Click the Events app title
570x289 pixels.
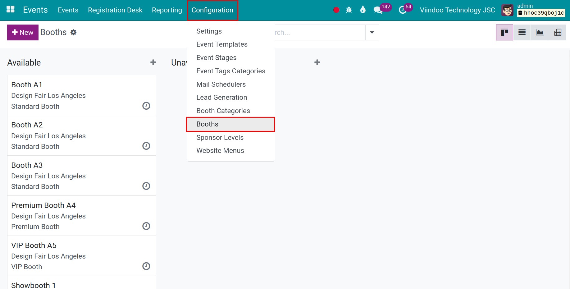click(35, 10)
